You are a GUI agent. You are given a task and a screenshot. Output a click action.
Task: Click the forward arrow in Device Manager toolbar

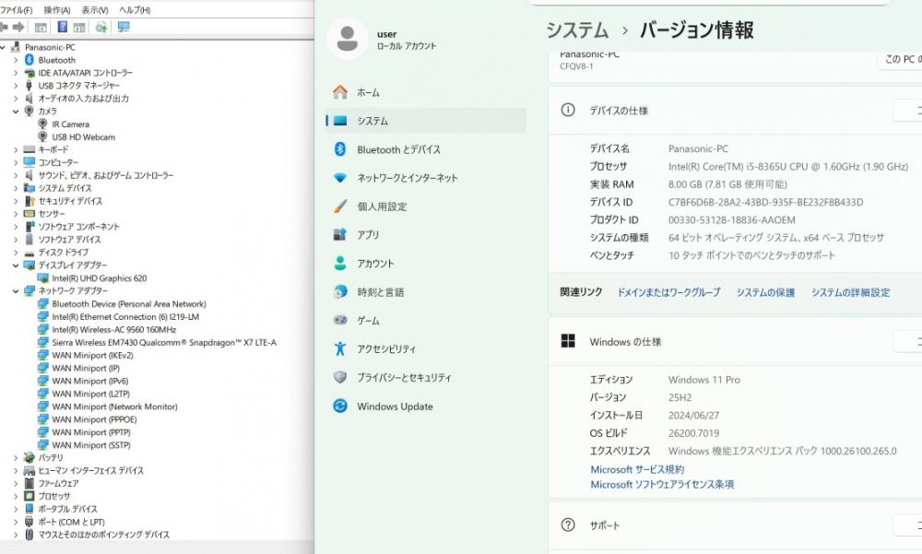click(18, 27)
